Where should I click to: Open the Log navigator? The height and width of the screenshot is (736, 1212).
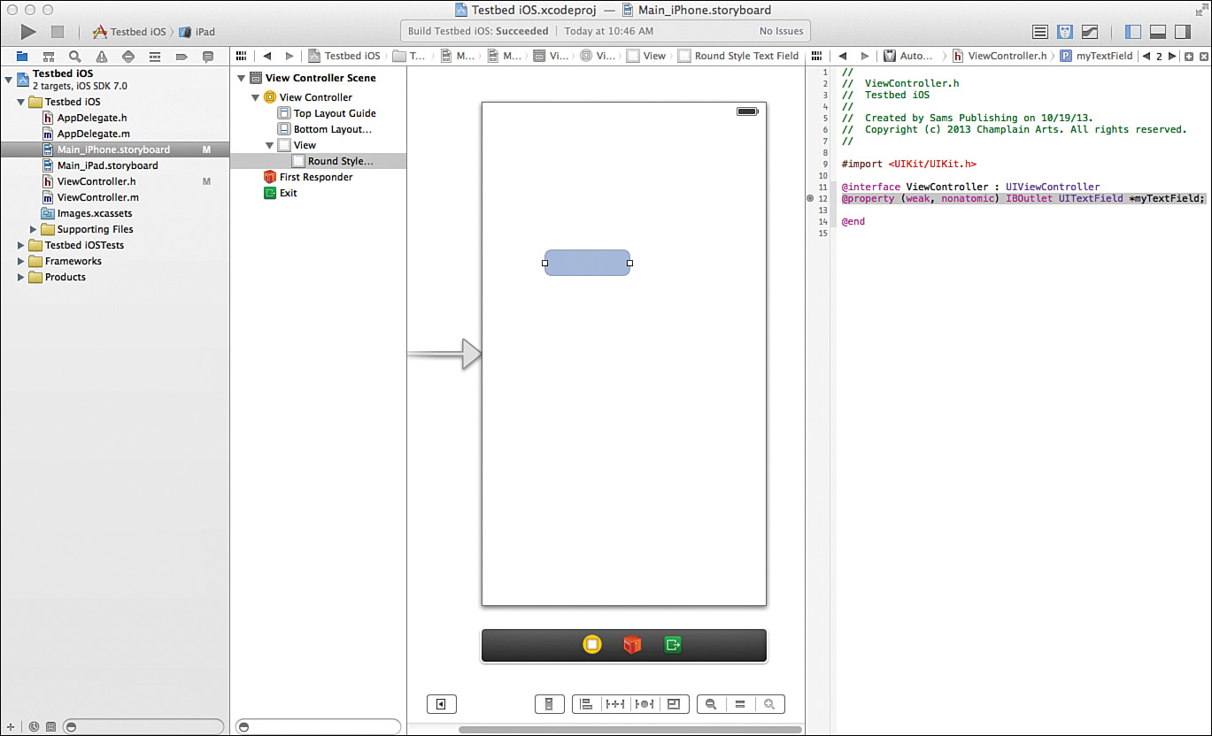[x=208, y=56]
